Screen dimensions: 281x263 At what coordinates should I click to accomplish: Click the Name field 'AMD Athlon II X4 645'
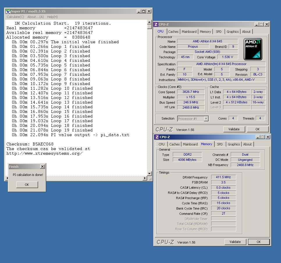[207, 41]
